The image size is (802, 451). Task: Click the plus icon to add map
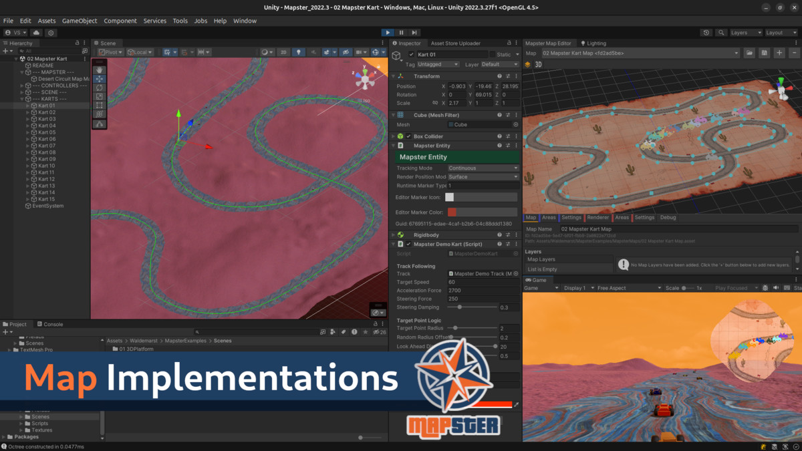[x=779, y=53]
